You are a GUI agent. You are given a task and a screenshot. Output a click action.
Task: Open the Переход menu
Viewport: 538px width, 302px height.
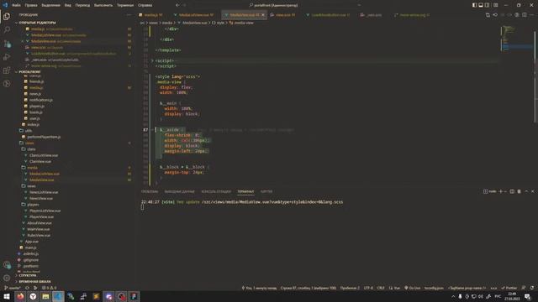point(82,5)
